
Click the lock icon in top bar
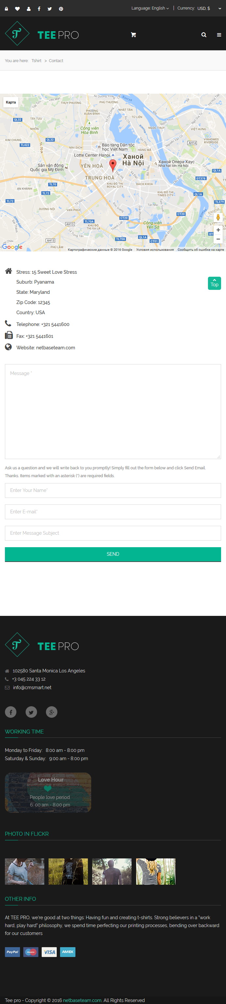point(6,9)
